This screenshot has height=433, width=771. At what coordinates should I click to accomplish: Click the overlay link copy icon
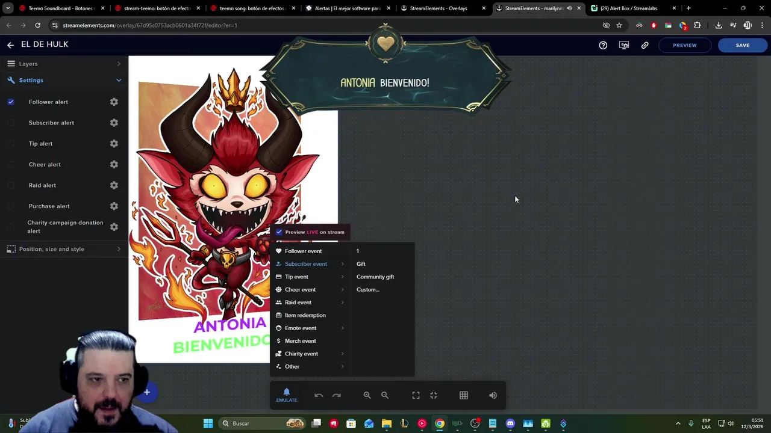click(x=645, y=45)
